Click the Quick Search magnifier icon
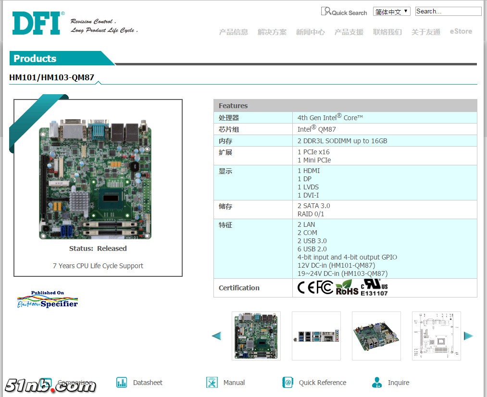Screen dimensions: 487x397 pos(326,12)
